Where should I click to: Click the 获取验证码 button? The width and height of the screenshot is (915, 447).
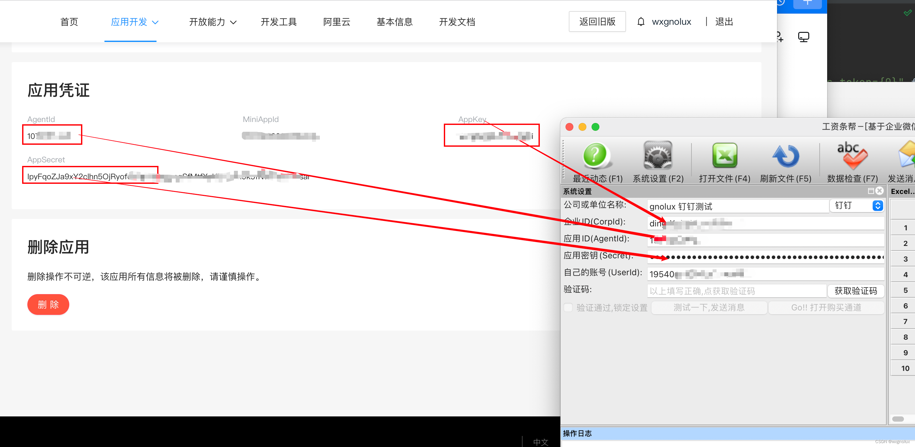(855, 291)
